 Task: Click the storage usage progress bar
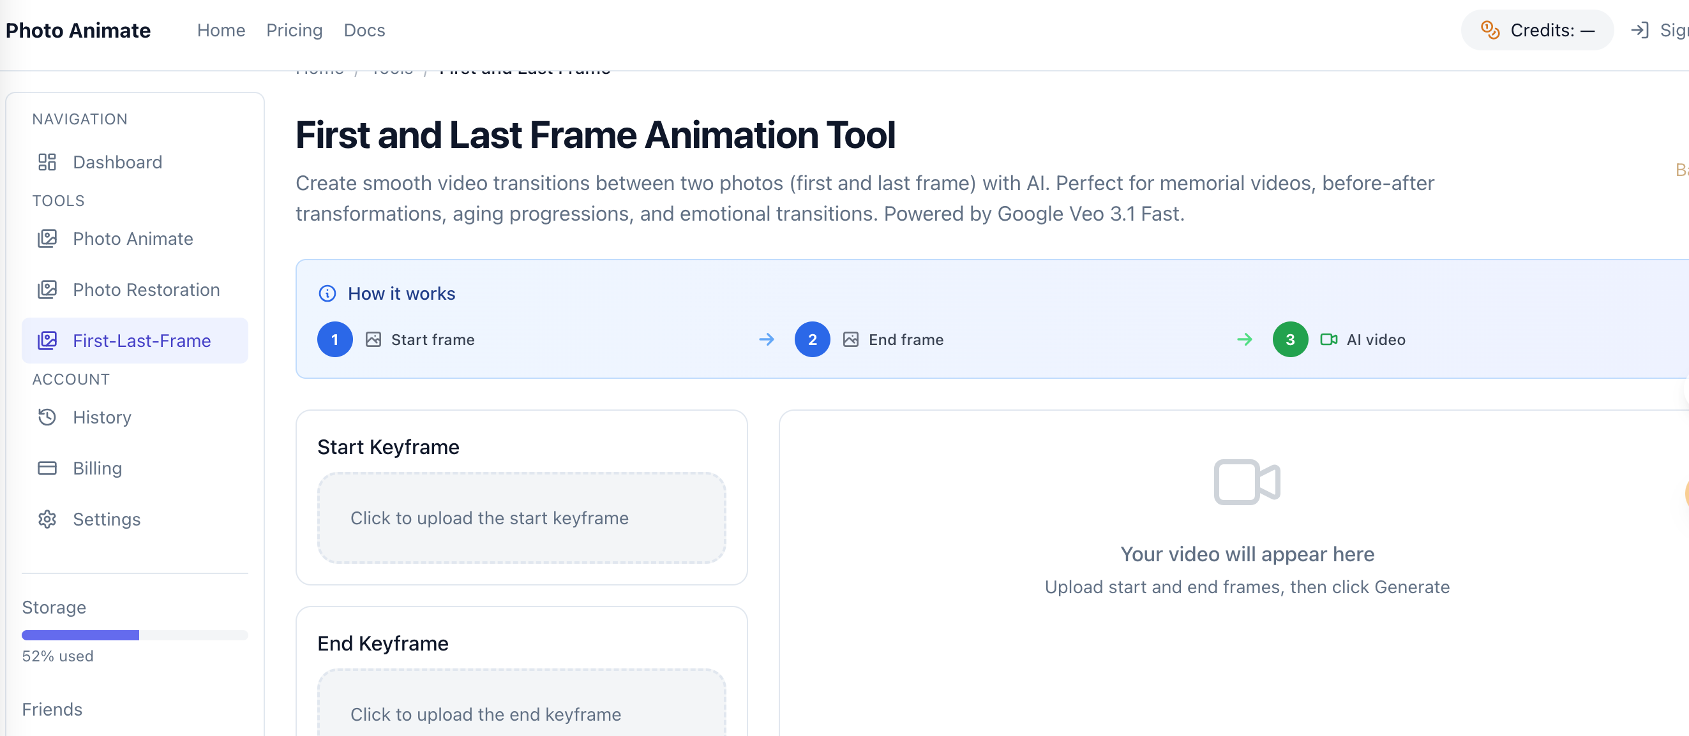135,635
